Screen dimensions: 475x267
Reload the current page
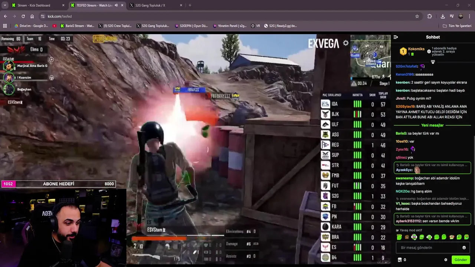(x=23, y=16)
